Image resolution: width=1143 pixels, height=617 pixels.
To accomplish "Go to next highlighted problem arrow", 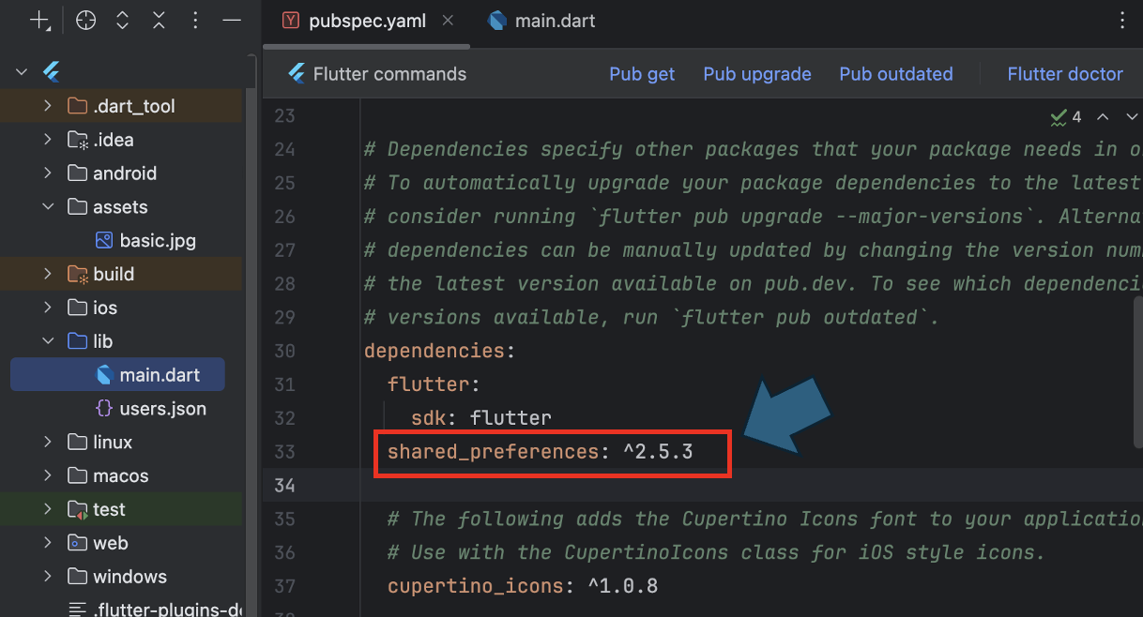I will click(x=1132, y=117).
